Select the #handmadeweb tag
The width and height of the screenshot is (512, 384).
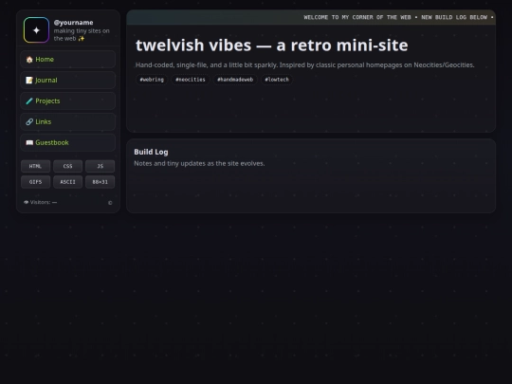pos(235,80)
